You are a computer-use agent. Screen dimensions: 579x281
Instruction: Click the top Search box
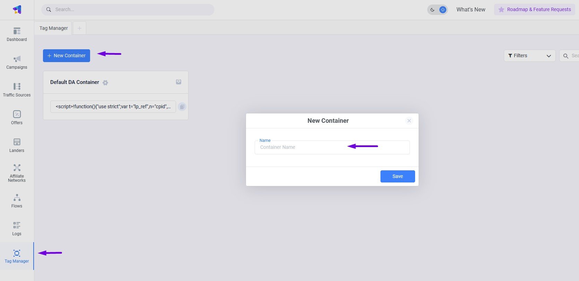tap(128, 10)
